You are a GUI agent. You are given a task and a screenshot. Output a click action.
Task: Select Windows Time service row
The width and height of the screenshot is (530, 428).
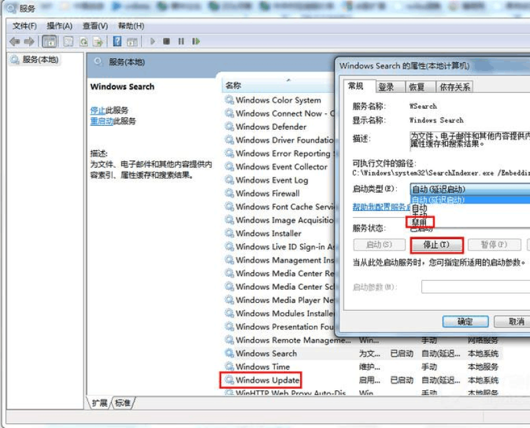(x=362, y=367)
